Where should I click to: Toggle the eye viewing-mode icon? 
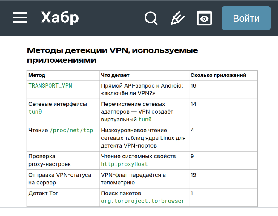click(204, 18)
